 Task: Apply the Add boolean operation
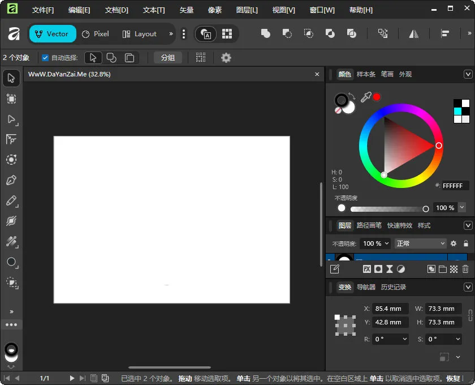[265, 34]
